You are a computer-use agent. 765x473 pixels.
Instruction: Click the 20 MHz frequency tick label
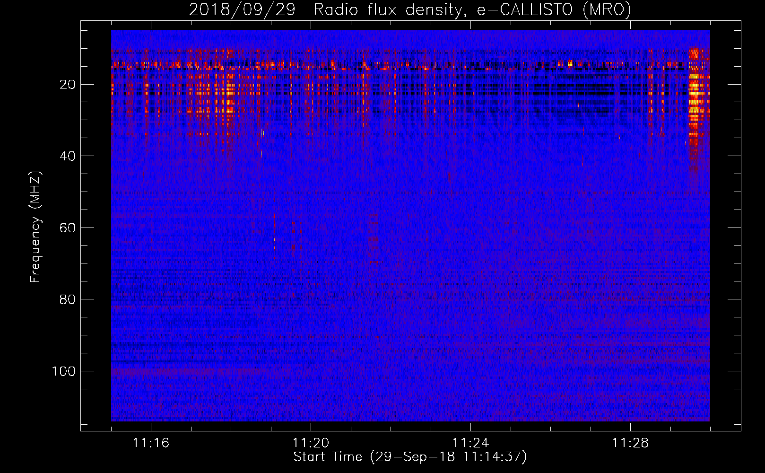68,85
